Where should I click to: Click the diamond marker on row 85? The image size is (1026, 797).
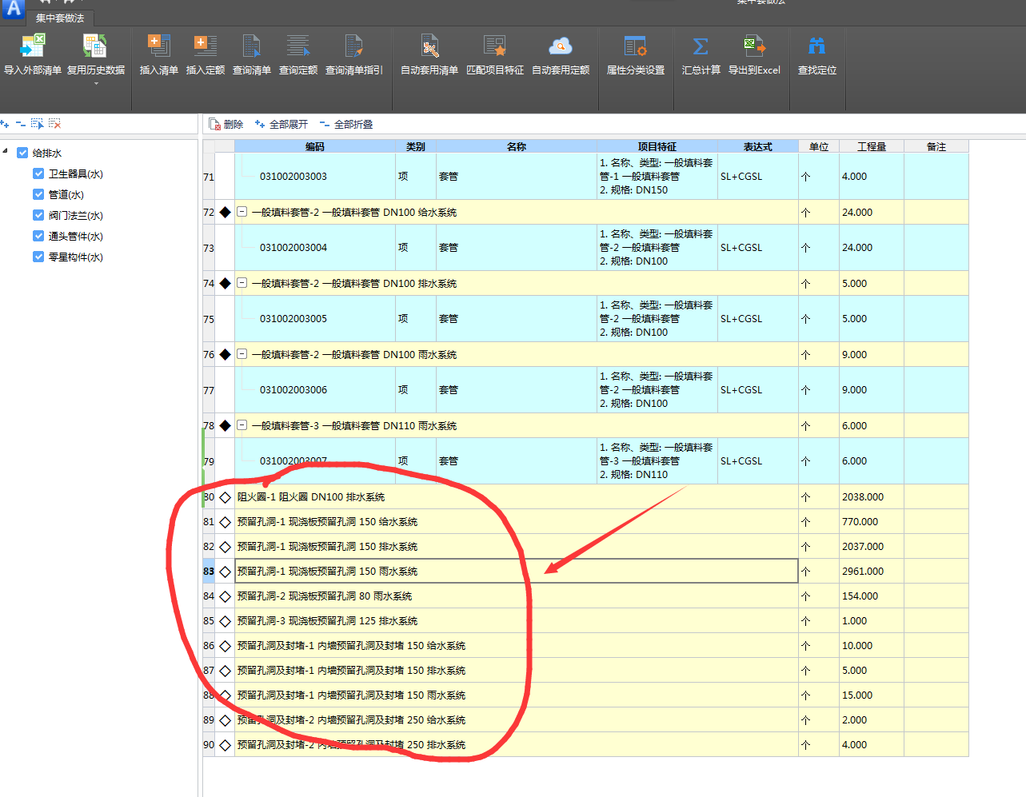226,621
